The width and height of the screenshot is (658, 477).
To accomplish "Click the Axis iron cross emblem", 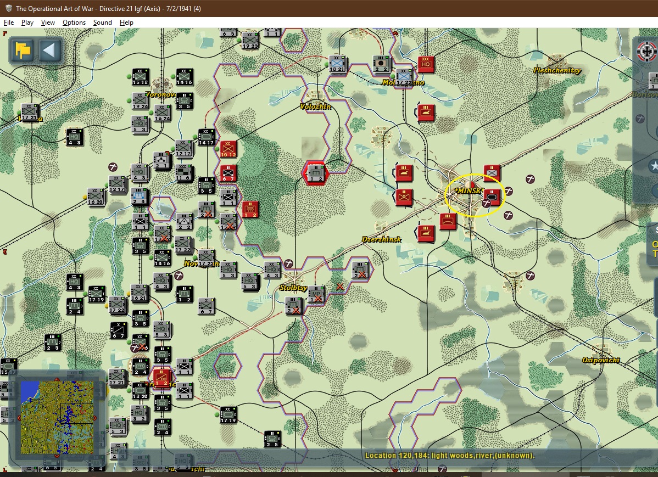I will tap(646, 51).
